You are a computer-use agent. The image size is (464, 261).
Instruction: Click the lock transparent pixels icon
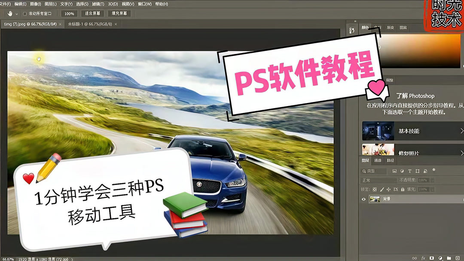pyautogui.click(x=375, y=189)
